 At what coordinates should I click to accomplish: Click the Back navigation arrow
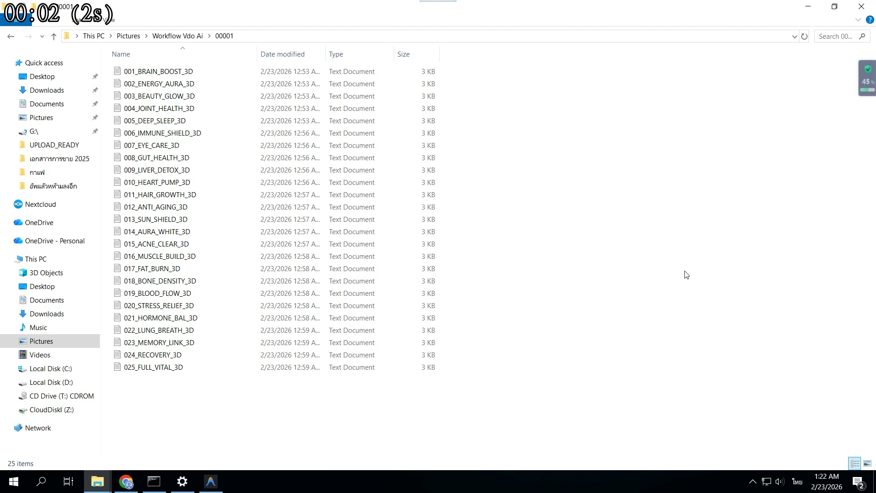[x=11, y=37]
